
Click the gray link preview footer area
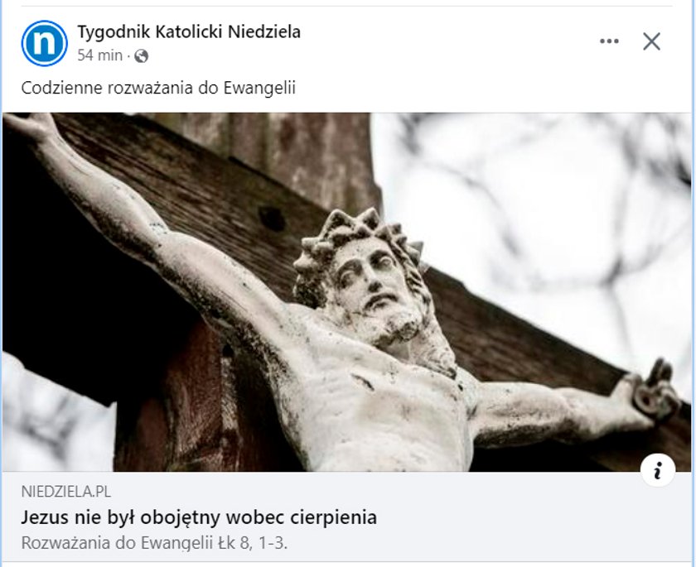[x=346, y=517]
